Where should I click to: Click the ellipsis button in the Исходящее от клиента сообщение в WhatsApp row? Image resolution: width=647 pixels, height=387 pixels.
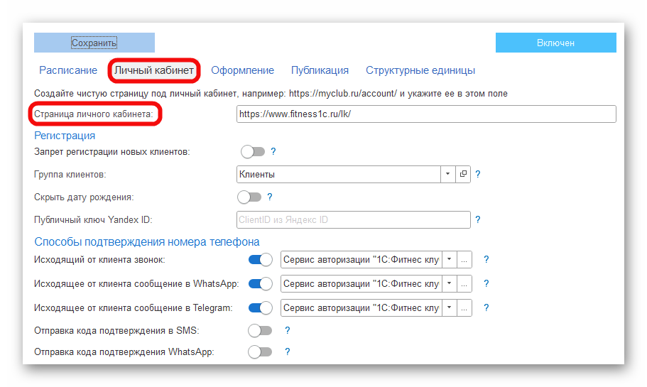(464, 284)
